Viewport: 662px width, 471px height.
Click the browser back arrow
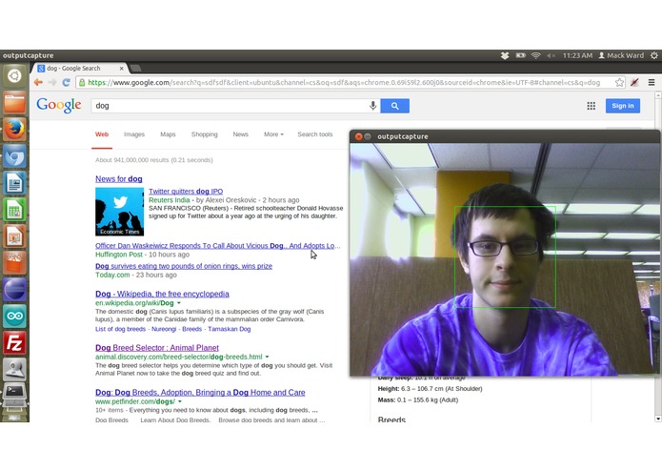click(38, 82)
